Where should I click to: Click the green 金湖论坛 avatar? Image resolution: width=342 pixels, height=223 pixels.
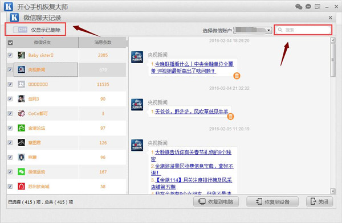21,128
